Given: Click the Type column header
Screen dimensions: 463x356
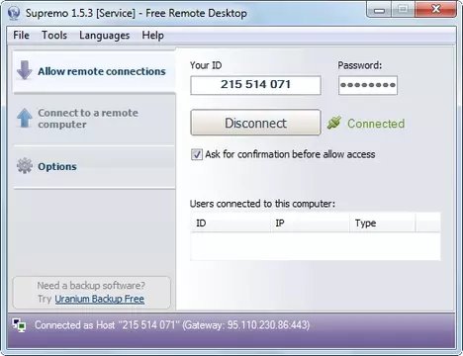Looking at the screenshot, I should [383, 223].
